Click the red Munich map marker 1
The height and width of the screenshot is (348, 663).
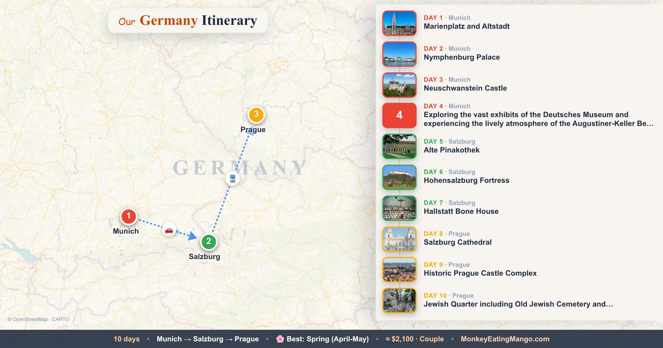[x=128, y=216]
